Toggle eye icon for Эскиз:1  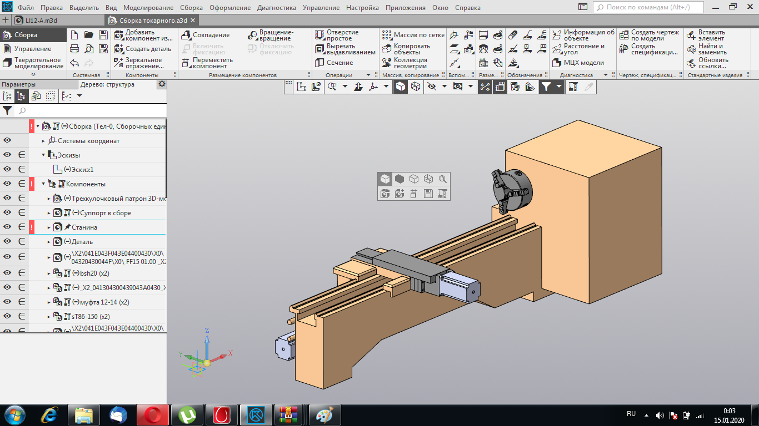[8, 170]
